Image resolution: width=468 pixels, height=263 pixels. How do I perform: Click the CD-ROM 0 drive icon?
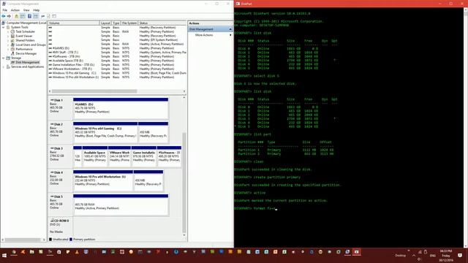[52, 221]
